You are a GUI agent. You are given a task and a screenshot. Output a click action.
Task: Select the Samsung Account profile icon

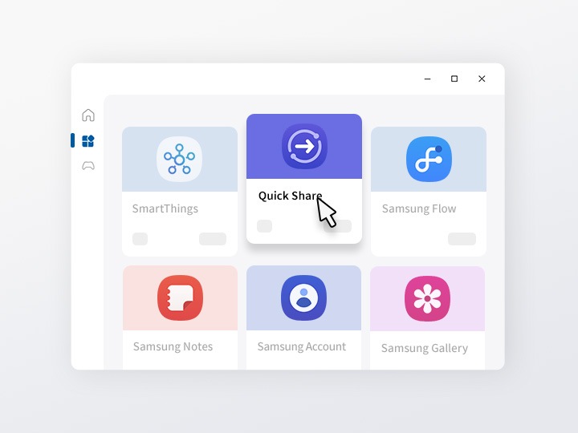pos(303,297)
